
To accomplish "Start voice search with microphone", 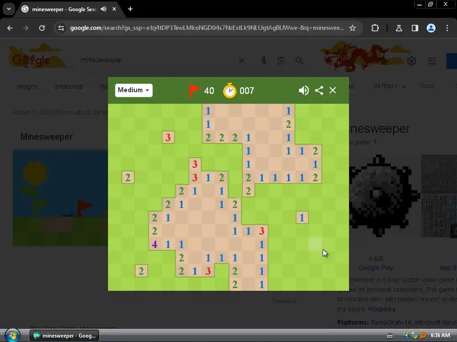I will pyautogui.click(x=264, y=61).
